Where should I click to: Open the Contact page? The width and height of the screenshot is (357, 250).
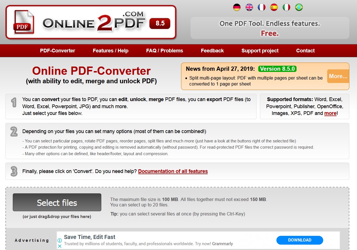(305, 51)
